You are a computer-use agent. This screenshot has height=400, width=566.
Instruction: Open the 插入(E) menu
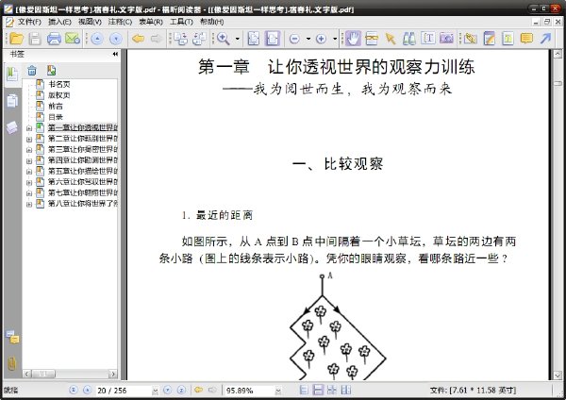pos(60,22)
